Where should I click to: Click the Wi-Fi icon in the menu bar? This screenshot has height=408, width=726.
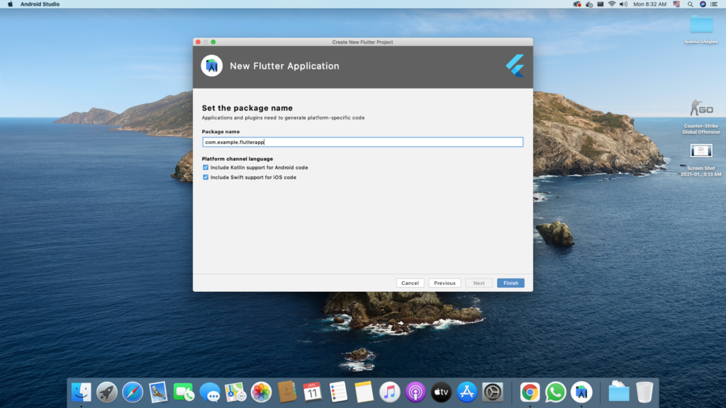coord(612,4)
